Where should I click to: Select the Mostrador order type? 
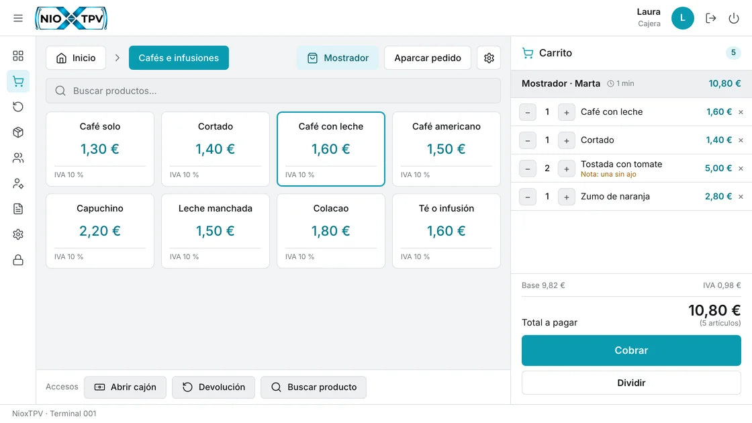[338, 58]
